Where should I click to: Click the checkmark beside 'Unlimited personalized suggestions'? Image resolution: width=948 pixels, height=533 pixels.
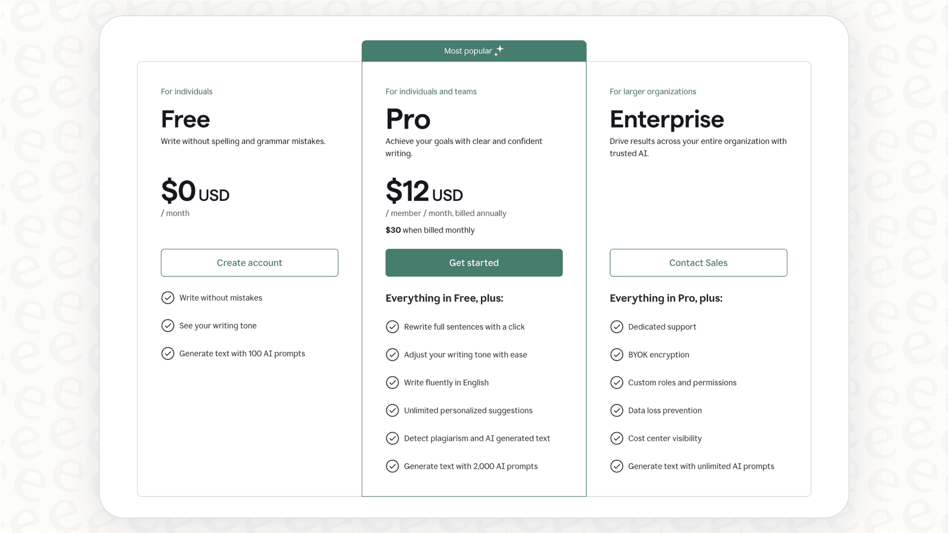392,411
